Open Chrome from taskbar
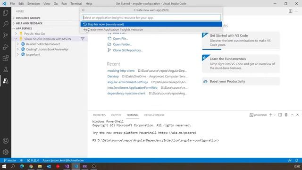This screenshot has height=170, width=302. 31,166
